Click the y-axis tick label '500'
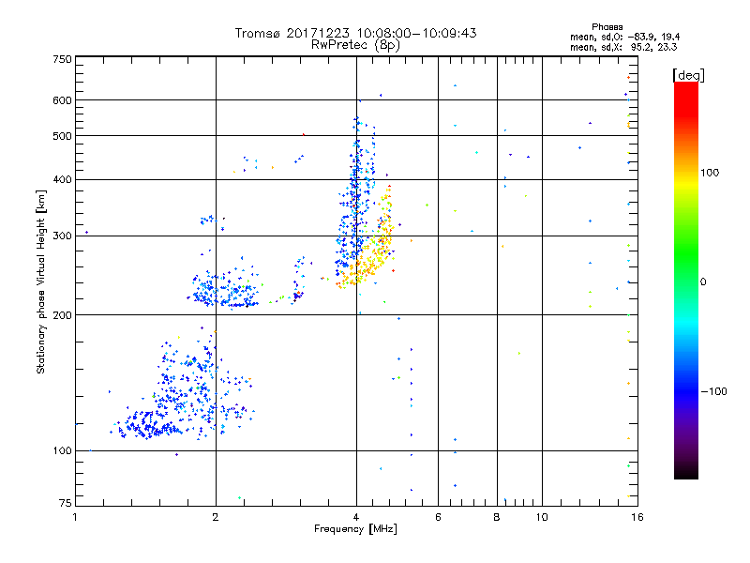This screenshot has width=750, height=563. click(62, 136)
